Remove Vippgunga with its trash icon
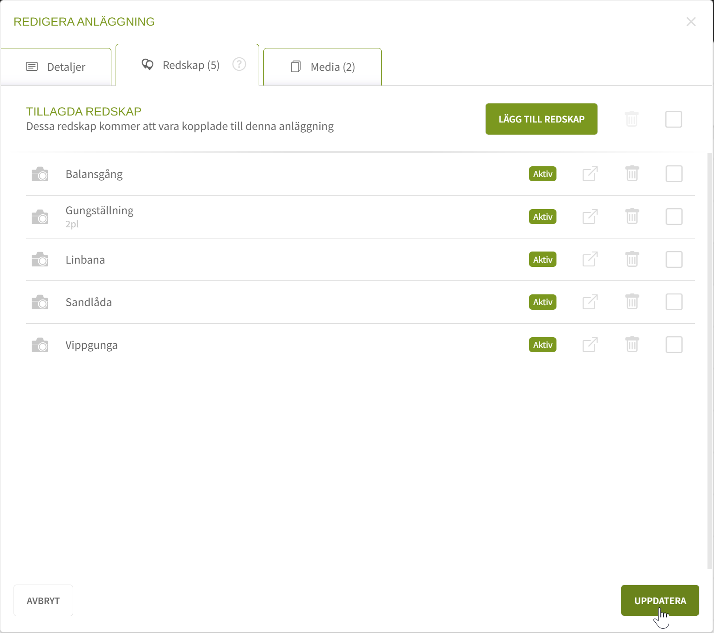This screenshot has height=633, width=714. (632, 345)
